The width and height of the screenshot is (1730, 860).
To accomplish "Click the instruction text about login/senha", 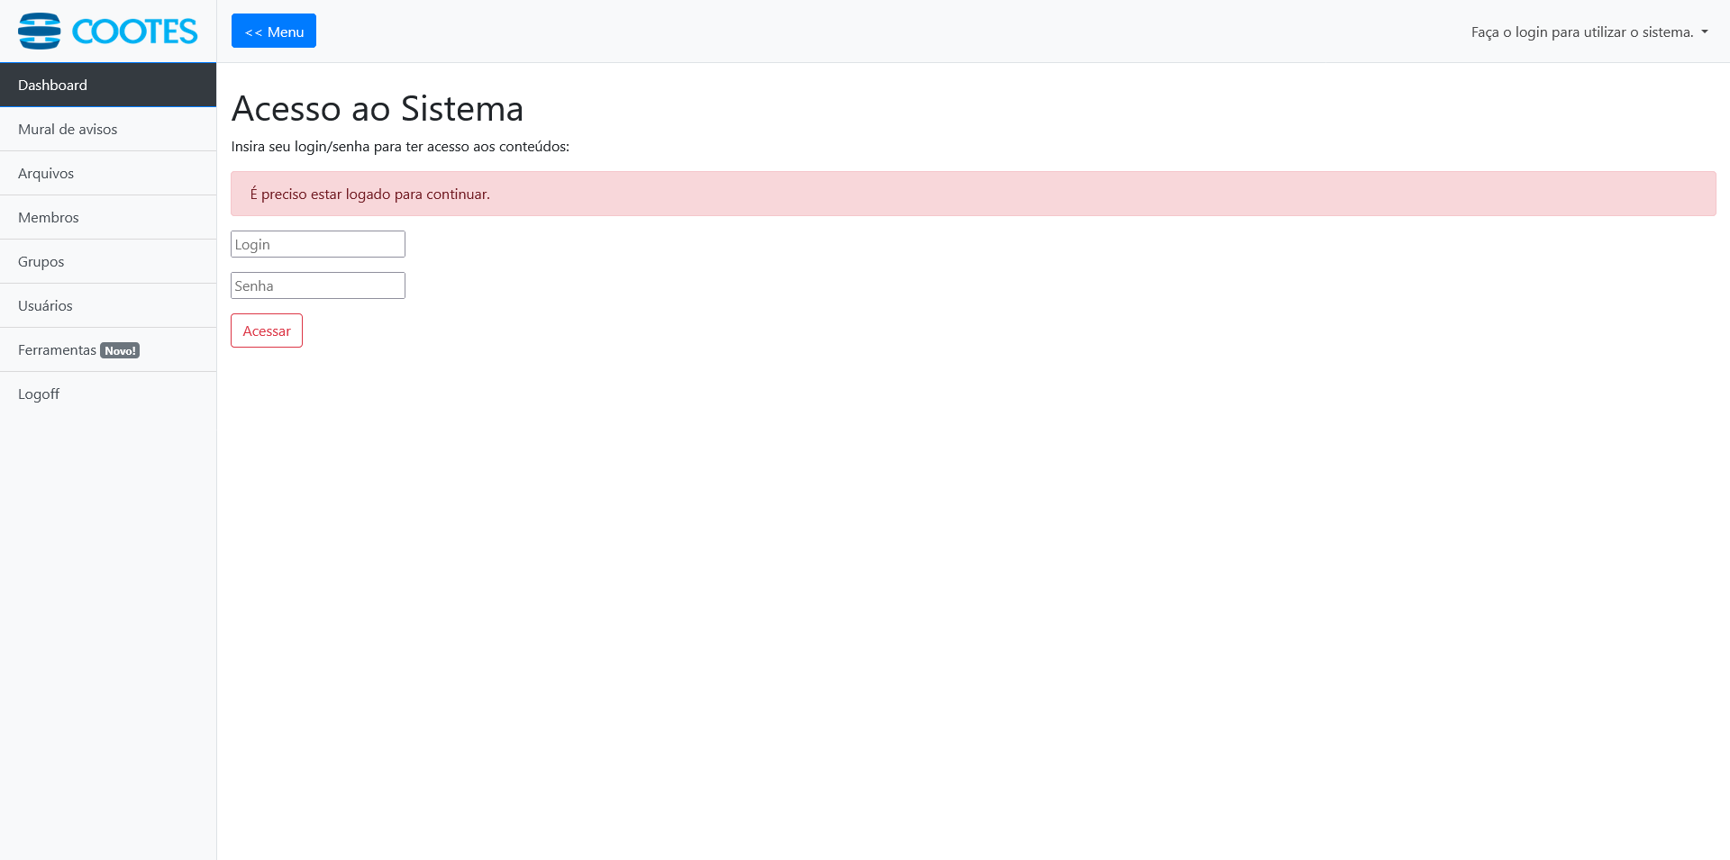I will coord(400,145).
